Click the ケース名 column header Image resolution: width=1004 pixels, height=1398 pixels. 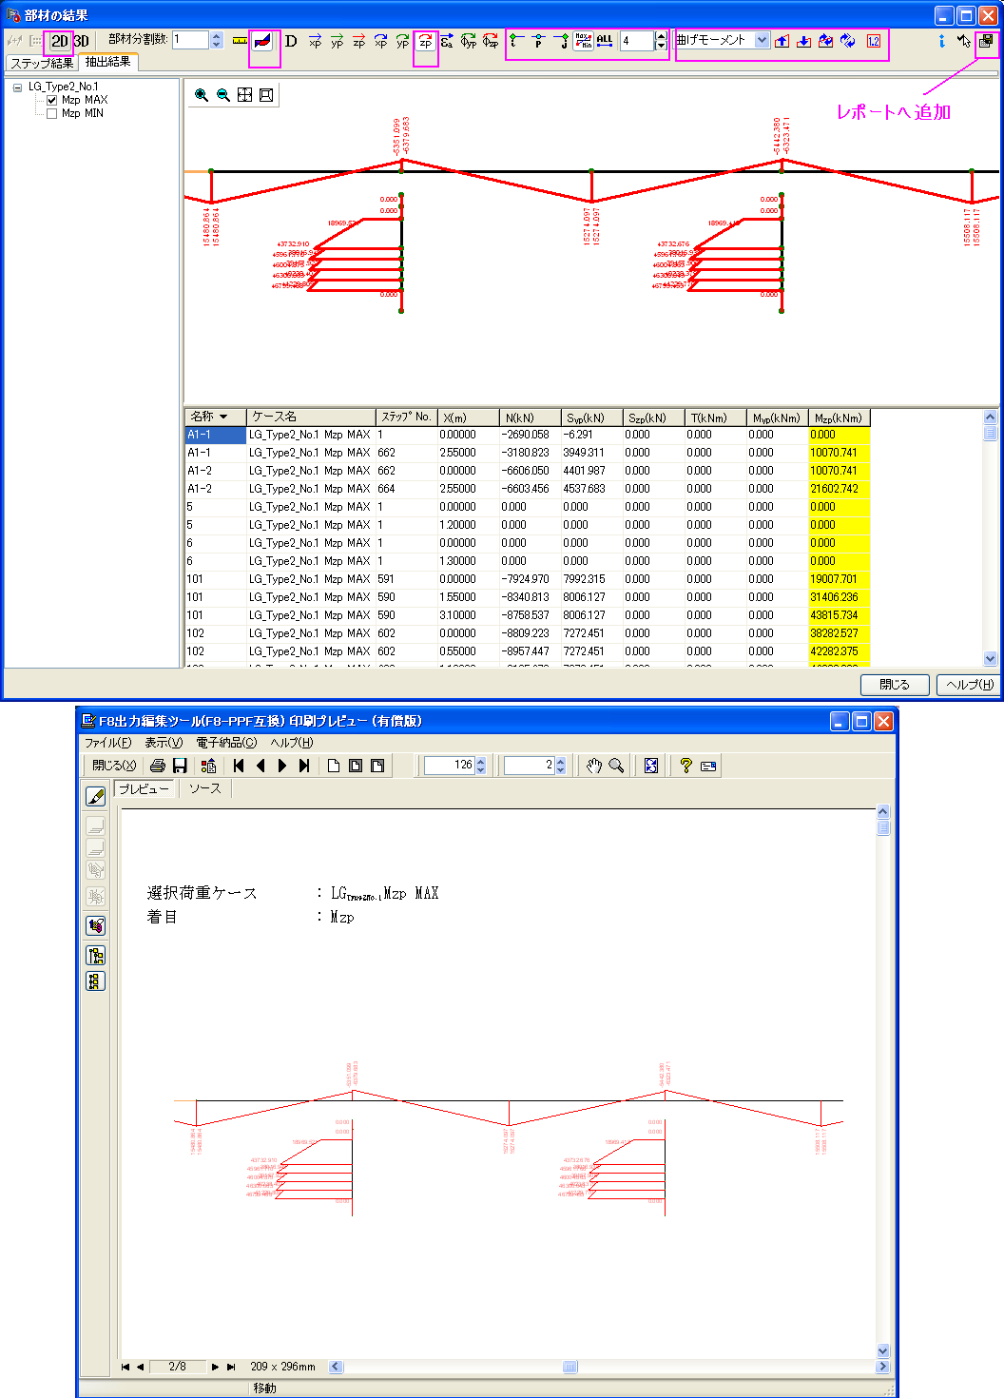pos(312,417)
